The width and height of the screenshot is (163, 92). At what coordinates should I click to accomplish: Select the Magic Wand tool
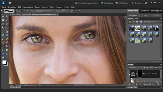point(3,28)
